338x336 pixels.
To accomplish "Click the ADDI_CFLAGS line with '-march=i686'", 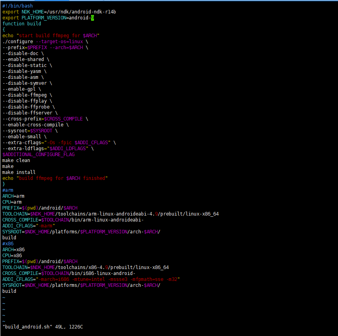I will pyautogui.click(x=91, y=279).
